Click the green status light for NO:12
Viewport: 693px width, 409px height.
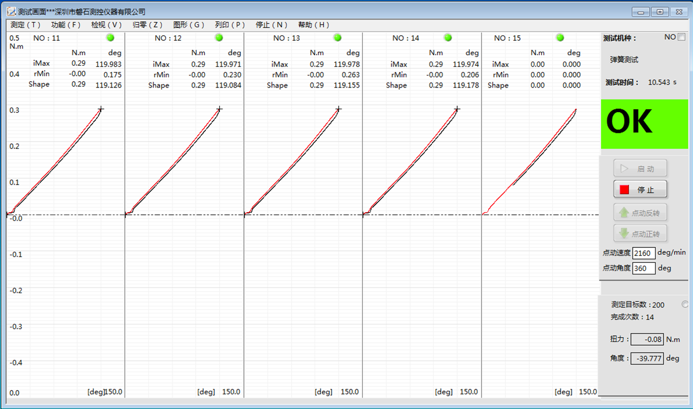click(x=219, y=37)
